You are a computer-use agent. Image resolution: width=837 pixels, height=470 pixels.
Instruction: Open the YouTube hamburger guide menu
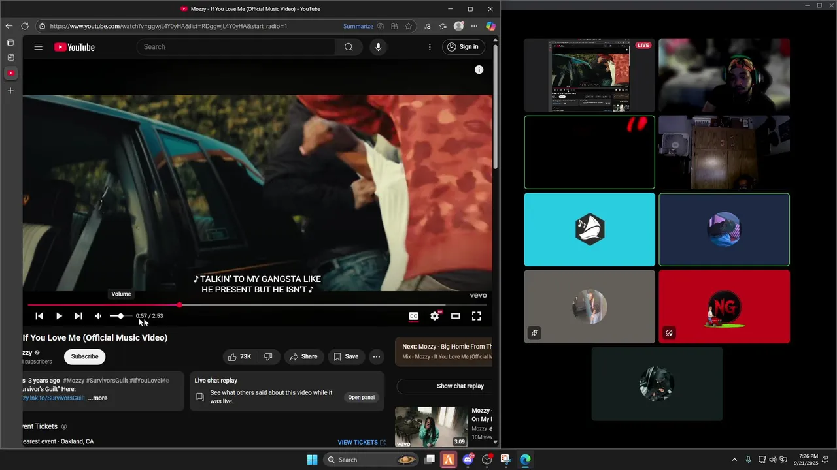[39, 47]
